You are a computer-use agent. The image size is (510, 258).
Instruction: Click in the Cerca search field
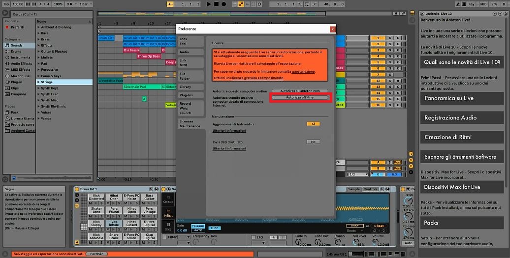(x=51, y=14)
